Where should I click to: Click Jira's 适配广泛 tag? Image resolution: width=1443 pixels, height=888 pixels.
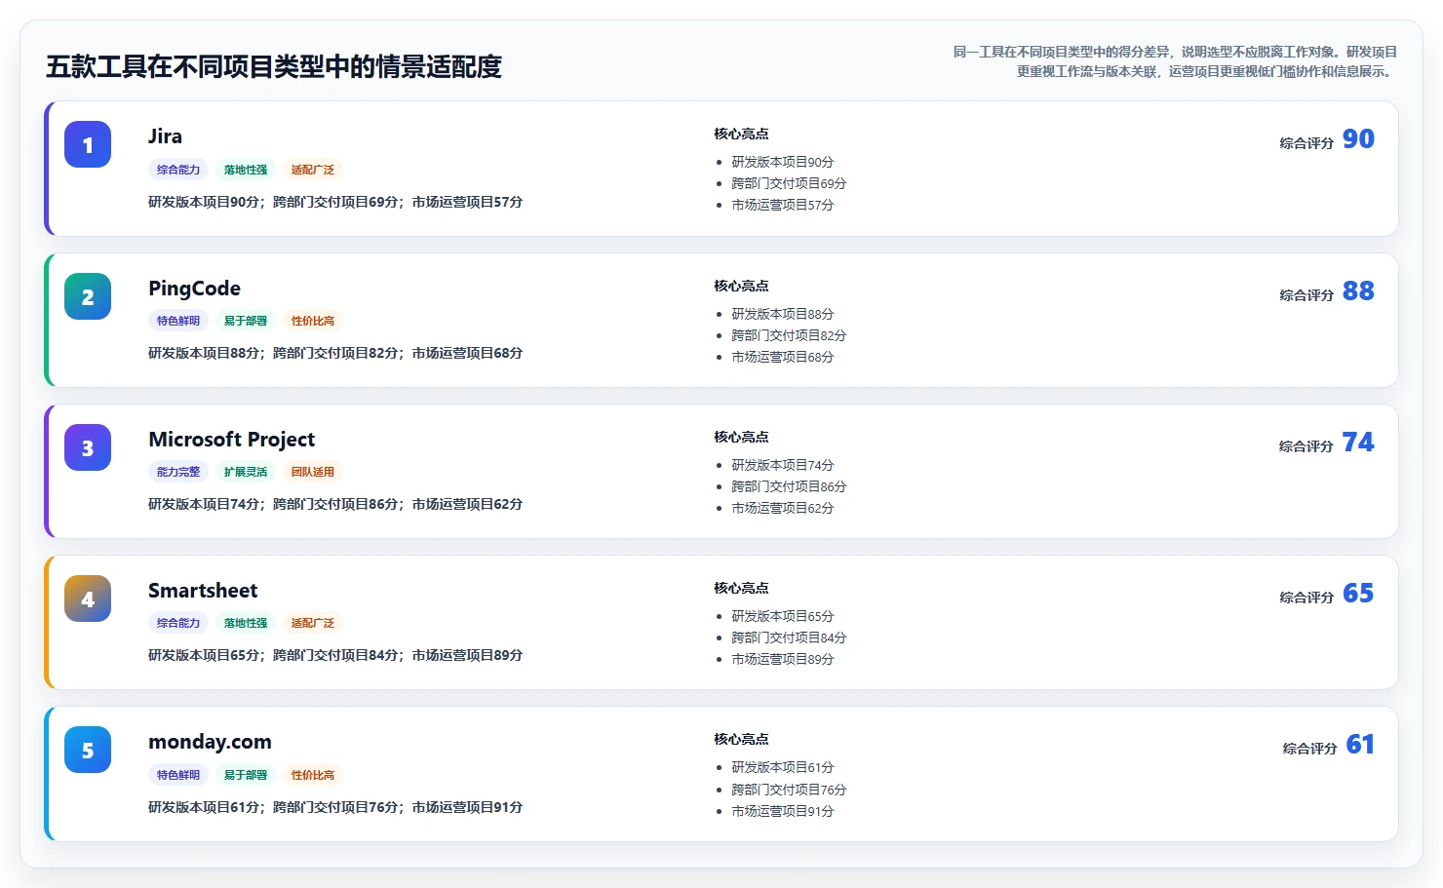(x=313, y=170)
